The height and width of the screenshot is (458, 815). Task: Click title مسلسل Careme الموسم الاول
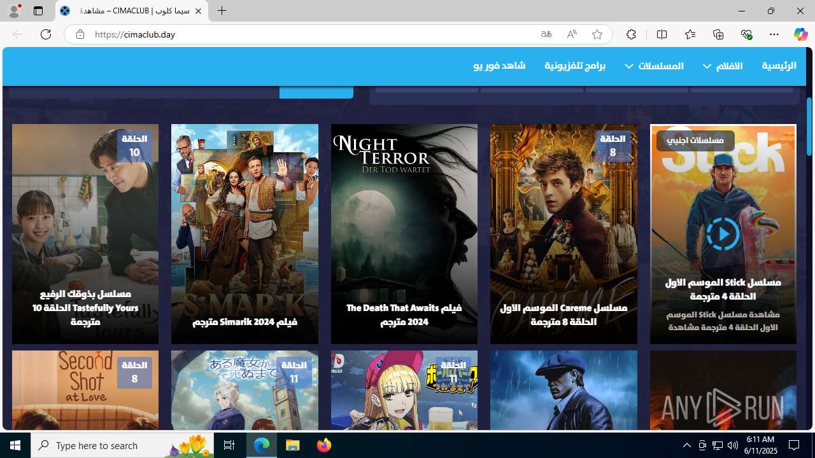point(563,315)
